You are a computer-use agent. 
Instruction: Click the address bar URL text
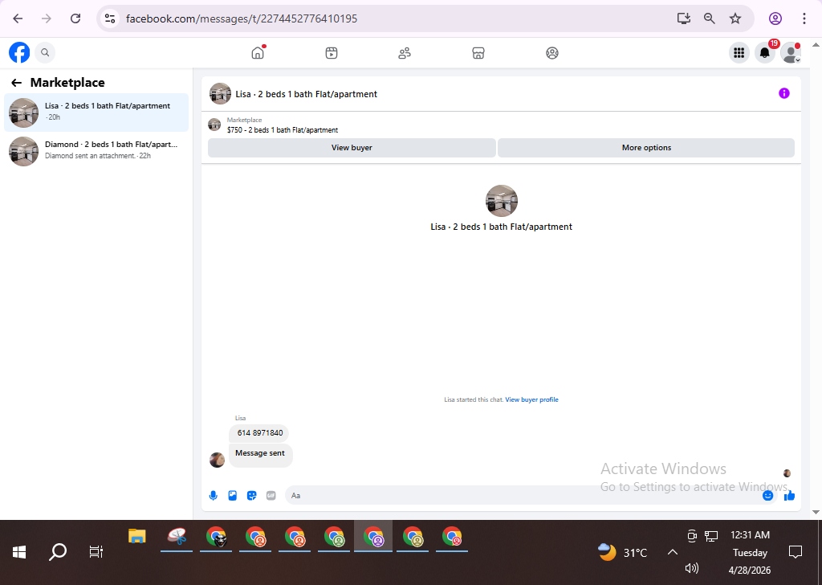[x=242, y=18]
